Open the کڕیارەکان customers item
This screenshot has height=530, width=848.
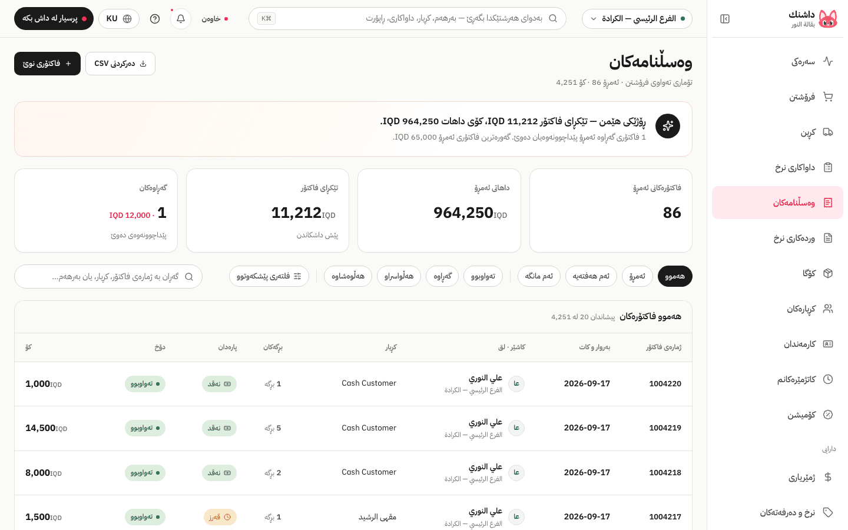click(777, 309)
